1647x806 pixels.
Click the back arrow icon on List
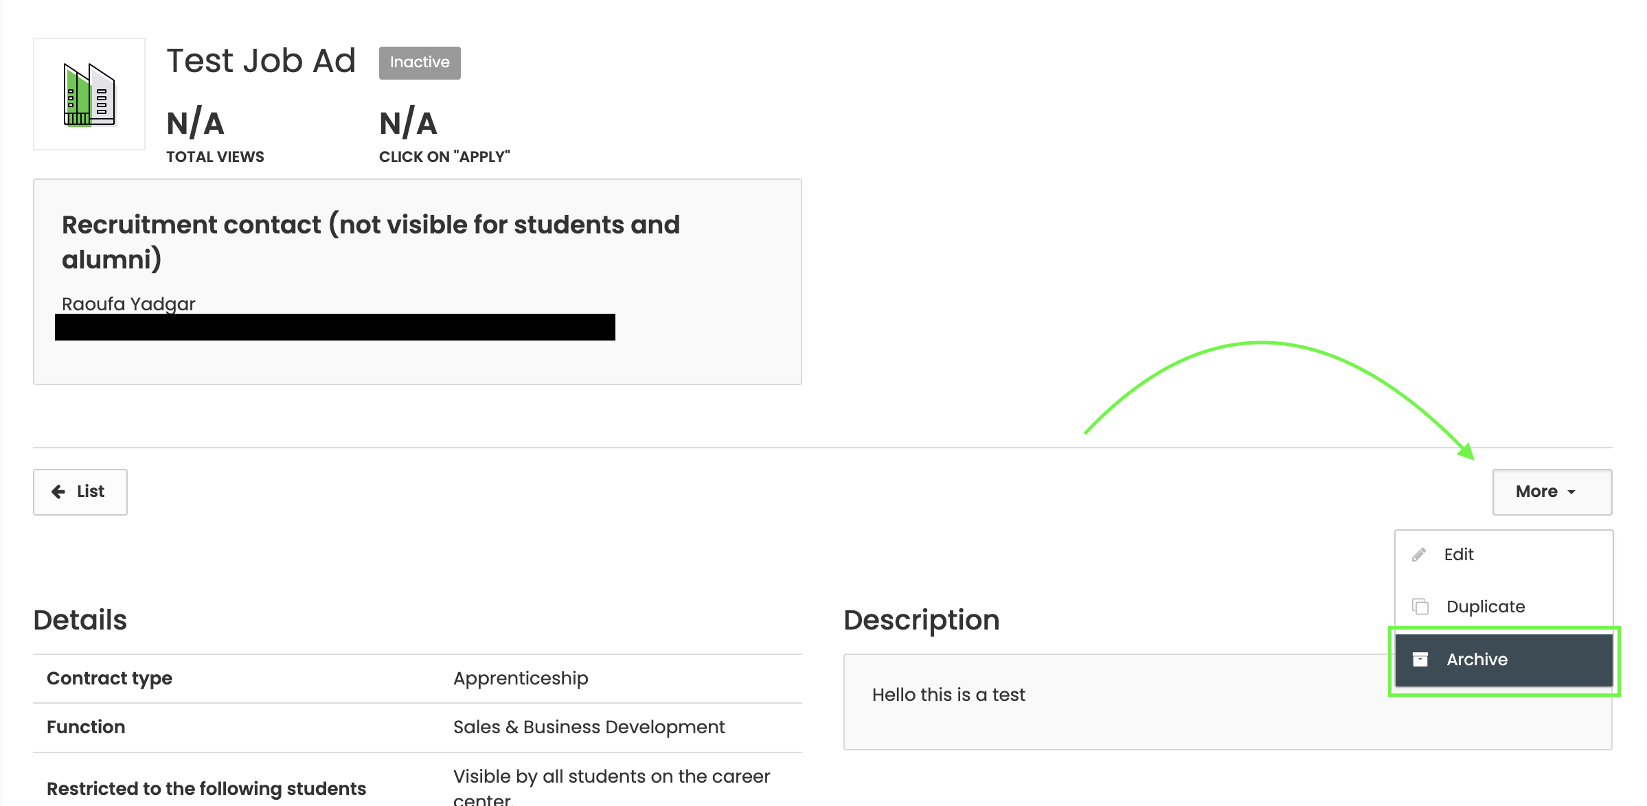pos(58,492)
